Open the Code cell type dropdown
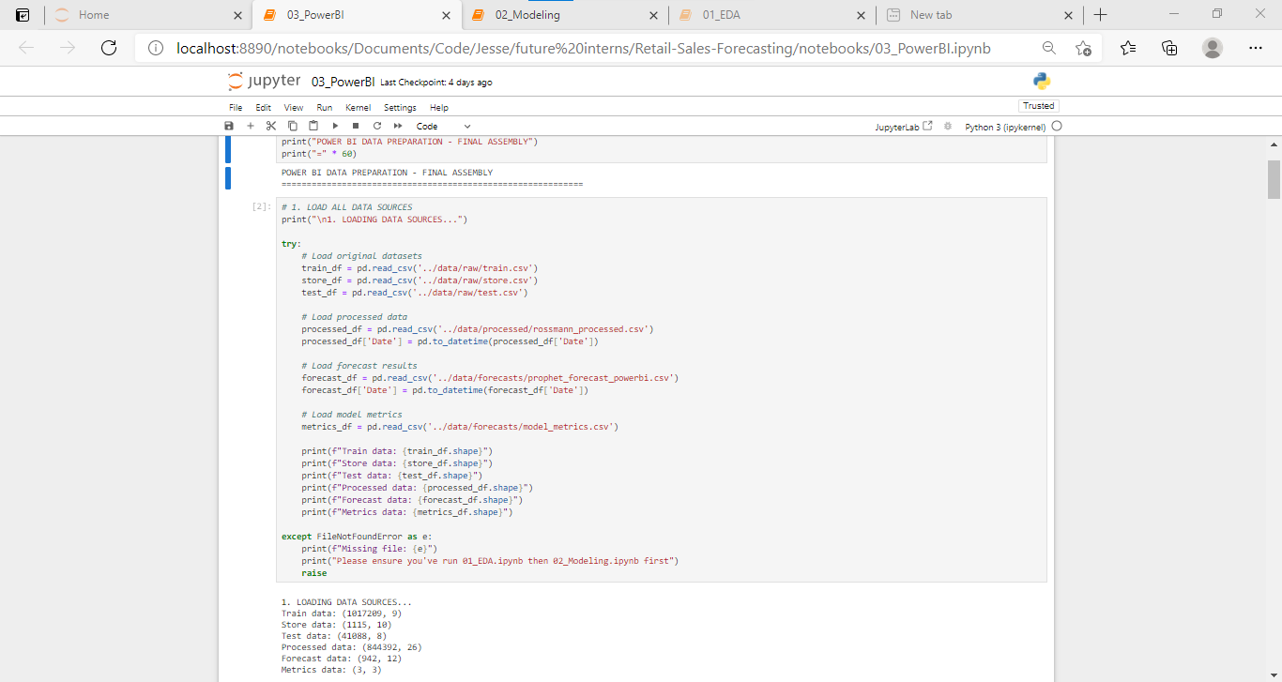 pos(443,126)
